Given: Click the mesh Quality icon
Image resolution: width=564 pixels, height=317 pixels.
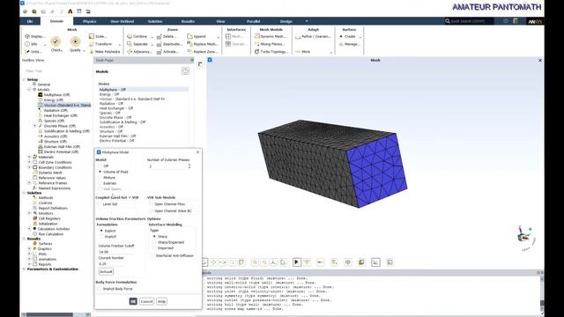Looking at the screenshot, I should click(75, 41).
